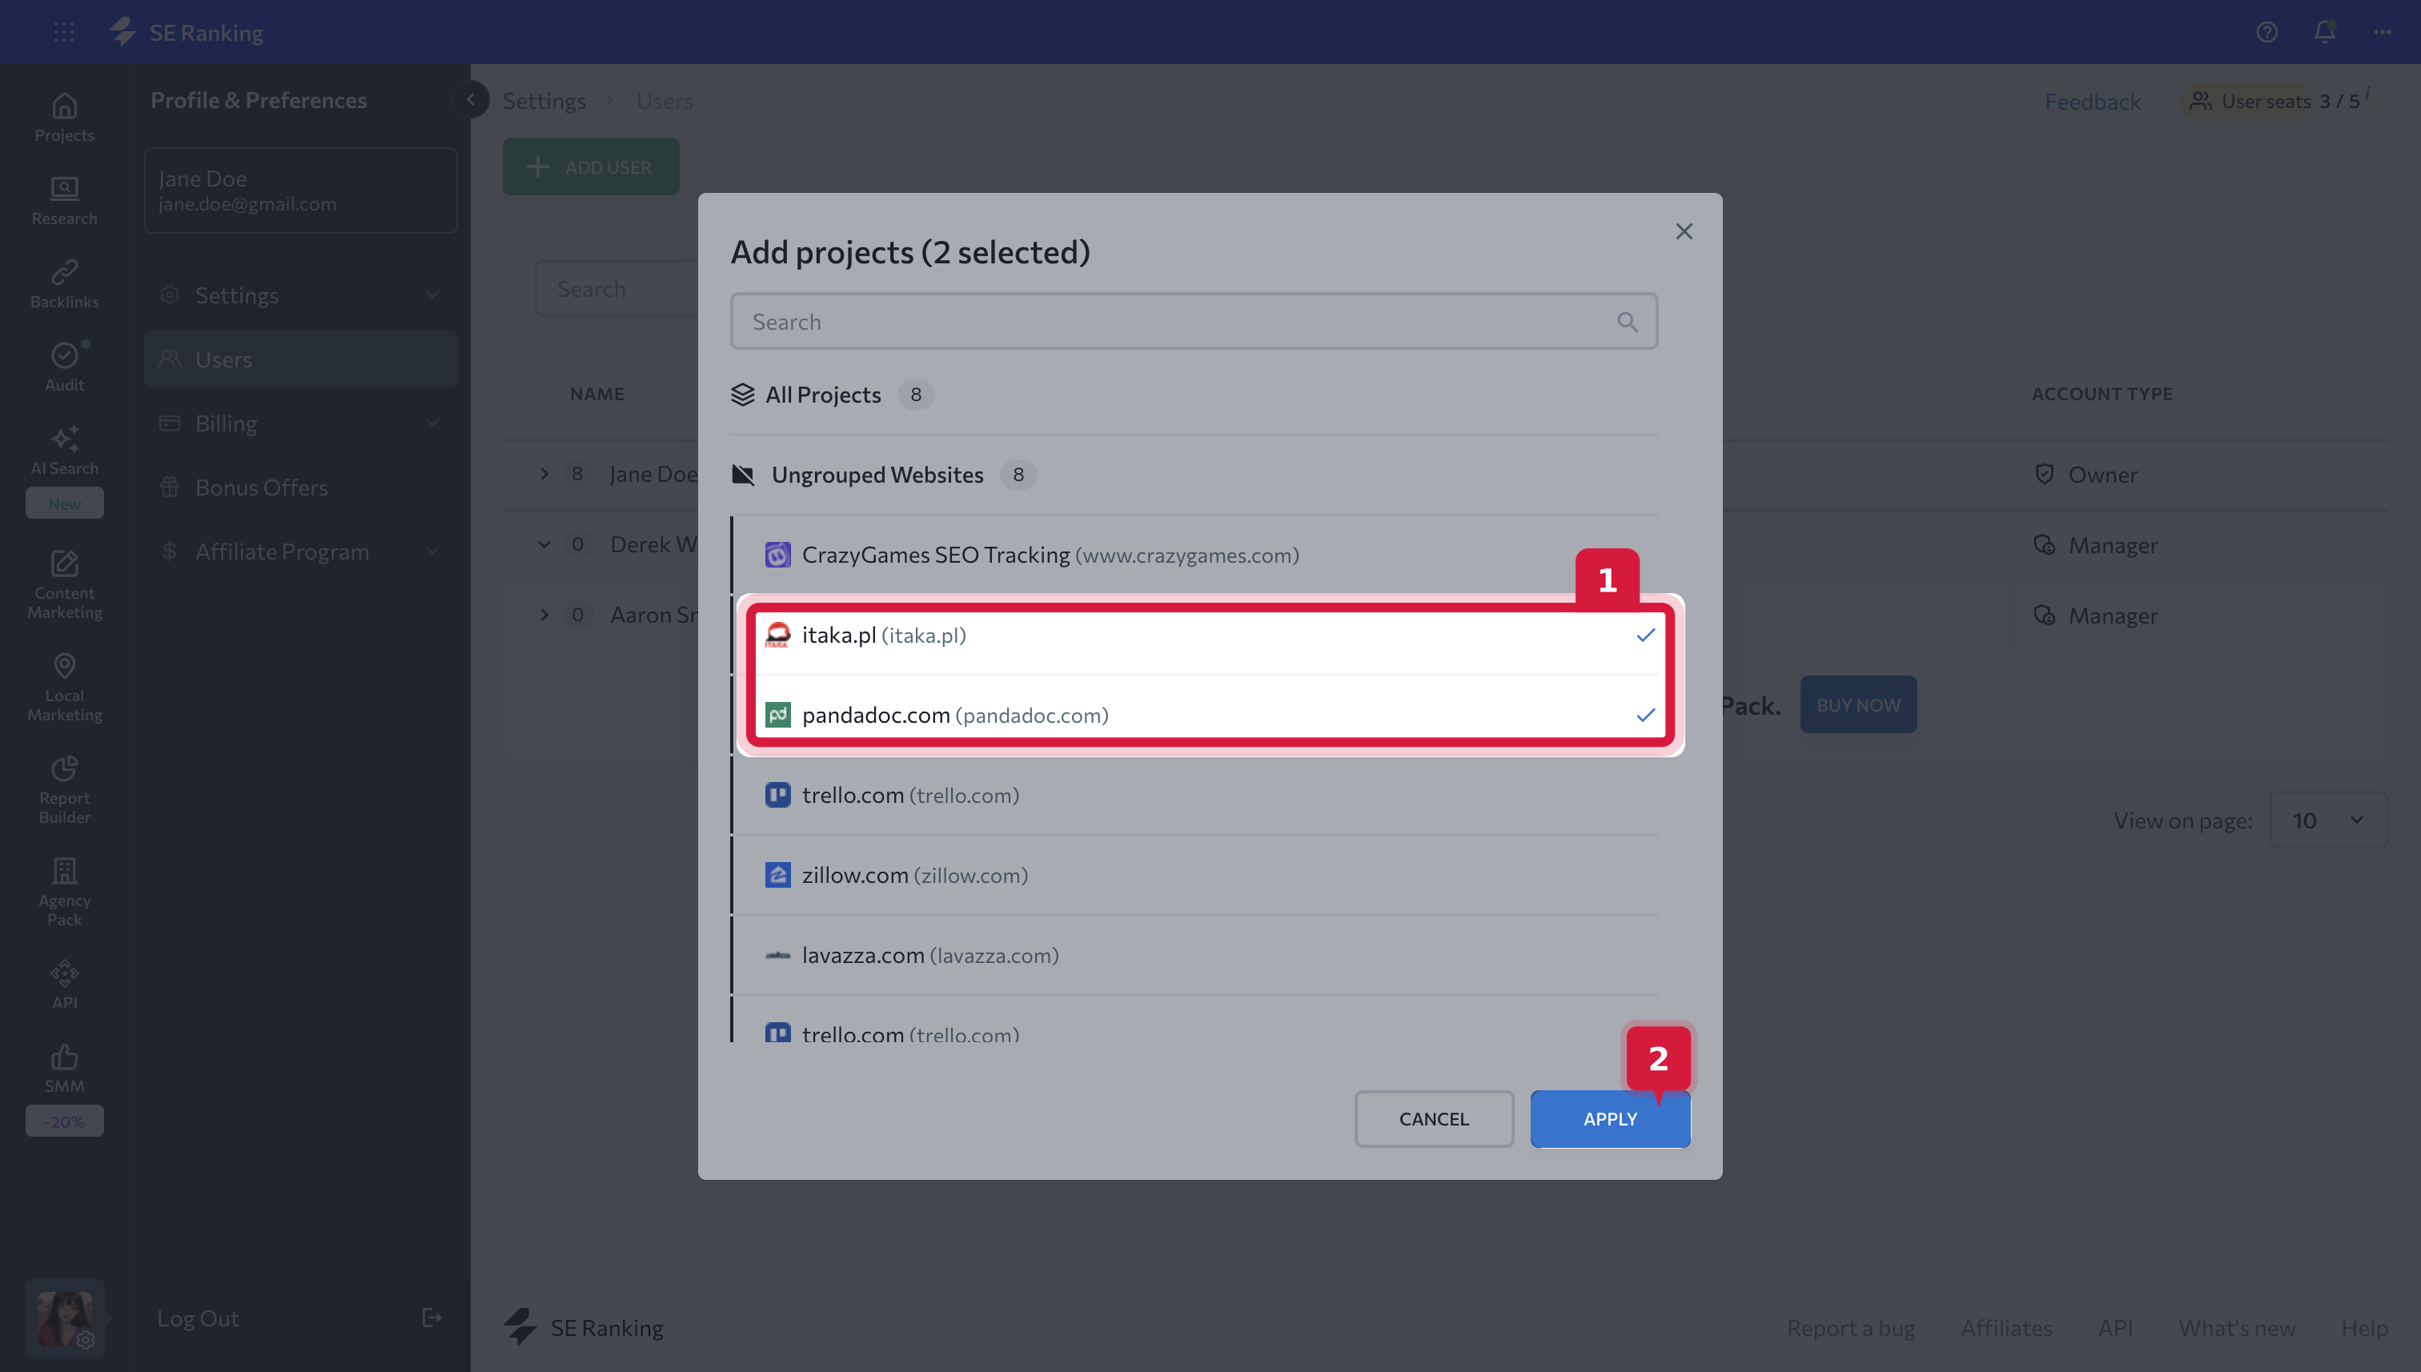2421x1372 pixels.
Task: Open the Feedback link
Action: click(2092, 101)
